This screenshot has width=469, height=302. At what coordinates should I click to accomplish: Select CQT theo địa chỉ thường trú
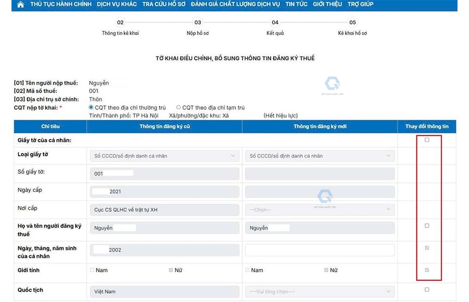(92, 108)
